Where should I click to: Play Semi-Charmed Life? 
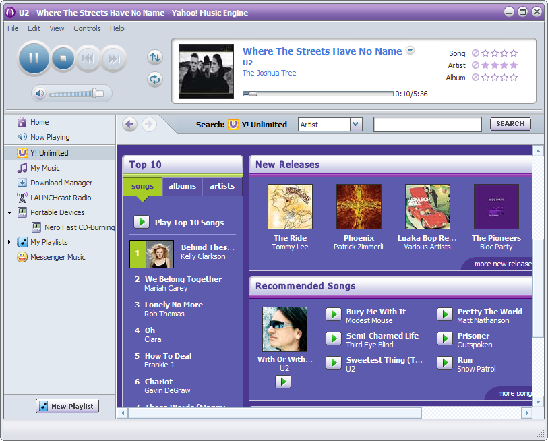coord(334,339)
